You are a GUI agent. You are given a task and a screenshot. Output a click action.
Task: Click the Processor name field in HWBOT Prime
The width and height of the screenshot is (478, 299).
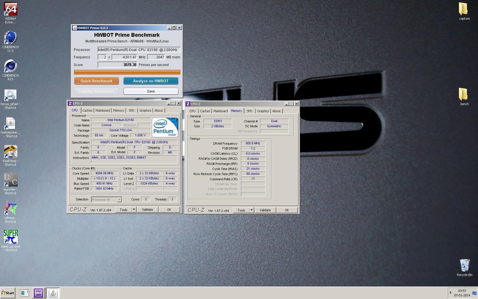click(x=139, y=50)
